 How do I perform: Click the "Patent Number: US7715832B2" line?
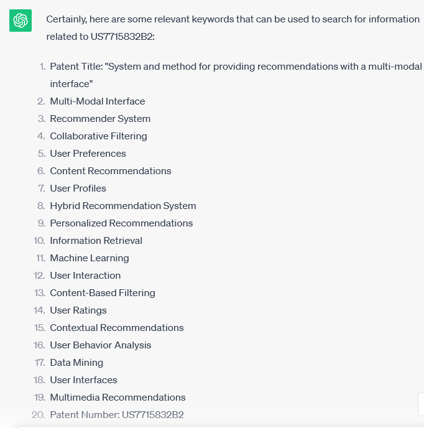(x=117, y=415)
